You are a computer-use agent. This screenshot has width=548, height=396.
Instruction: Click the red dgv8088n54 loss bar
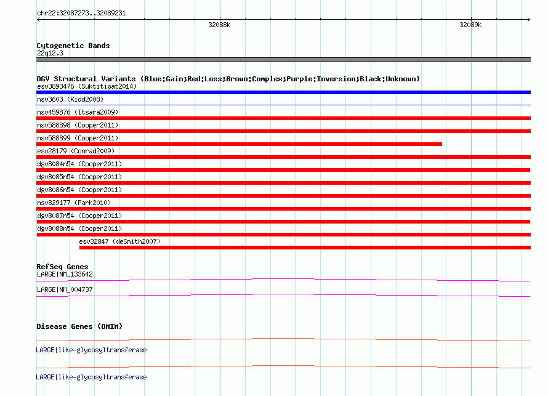[283, 235]
